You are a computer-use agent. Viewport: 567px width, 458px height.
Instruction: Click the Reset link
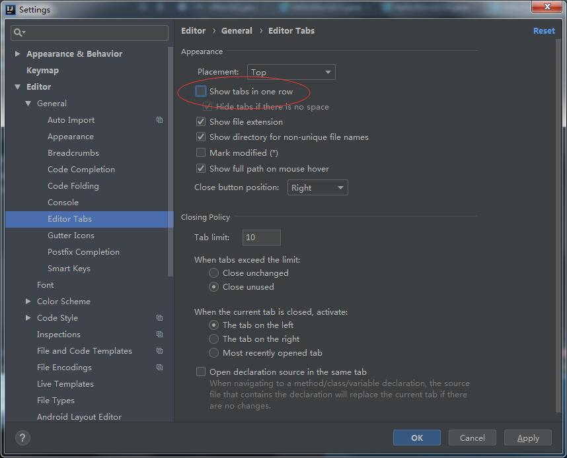[x=544, y=31]
